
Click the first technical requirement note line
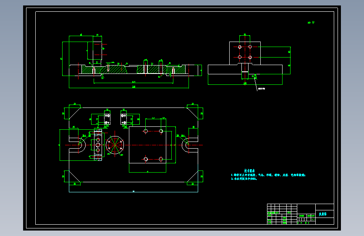[x=268, y=175]
